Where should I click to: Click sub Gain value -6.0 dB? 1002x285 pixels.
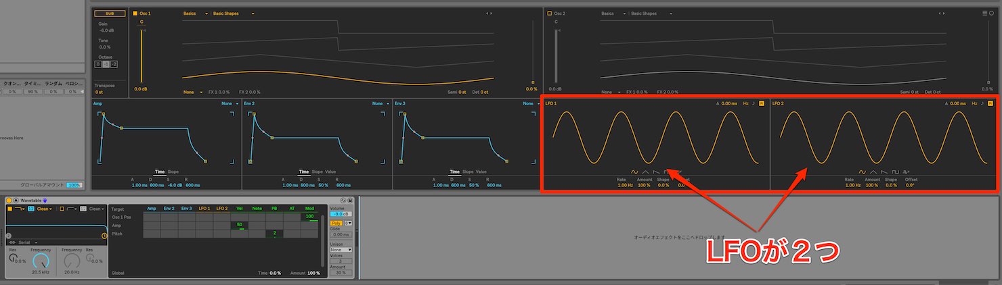pyautogui.click(x=106, y=30)
